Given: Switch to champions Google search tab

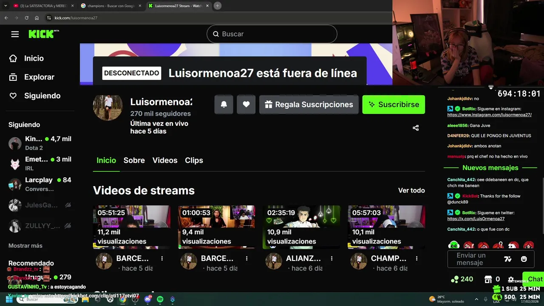Looking at the screenshot, I should (110, 6).
